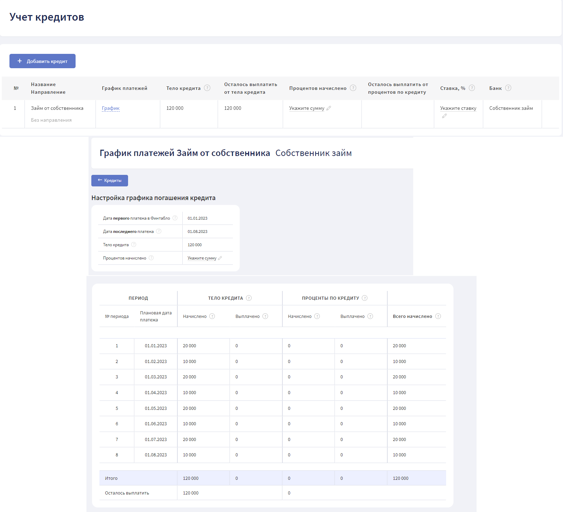The height and width of the screenshot is (512, 563).
Task: Click planned date 01.04.2023 in schedule
Action: coord(156,393)
